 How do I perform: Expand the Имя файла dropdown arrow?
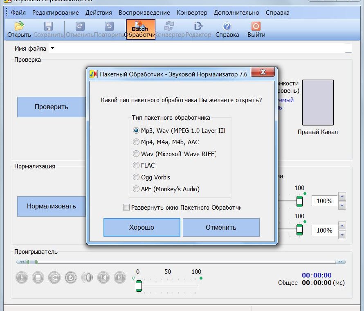click(53, 48)
